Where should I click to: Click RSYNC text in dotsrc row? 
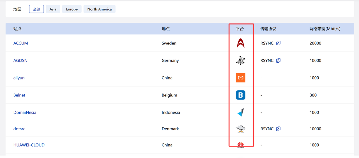[267, 129]
